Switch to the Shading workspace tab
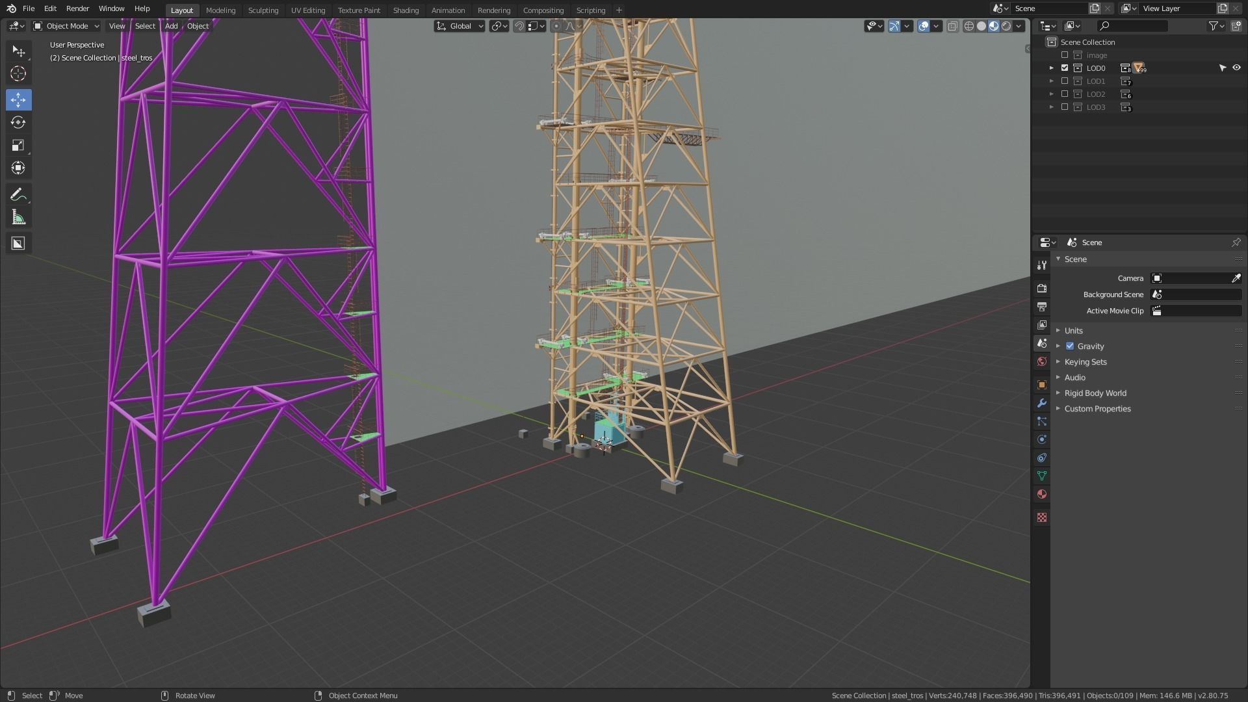The width and height of the screenshot is (1248, 702). tap(406, 10)
